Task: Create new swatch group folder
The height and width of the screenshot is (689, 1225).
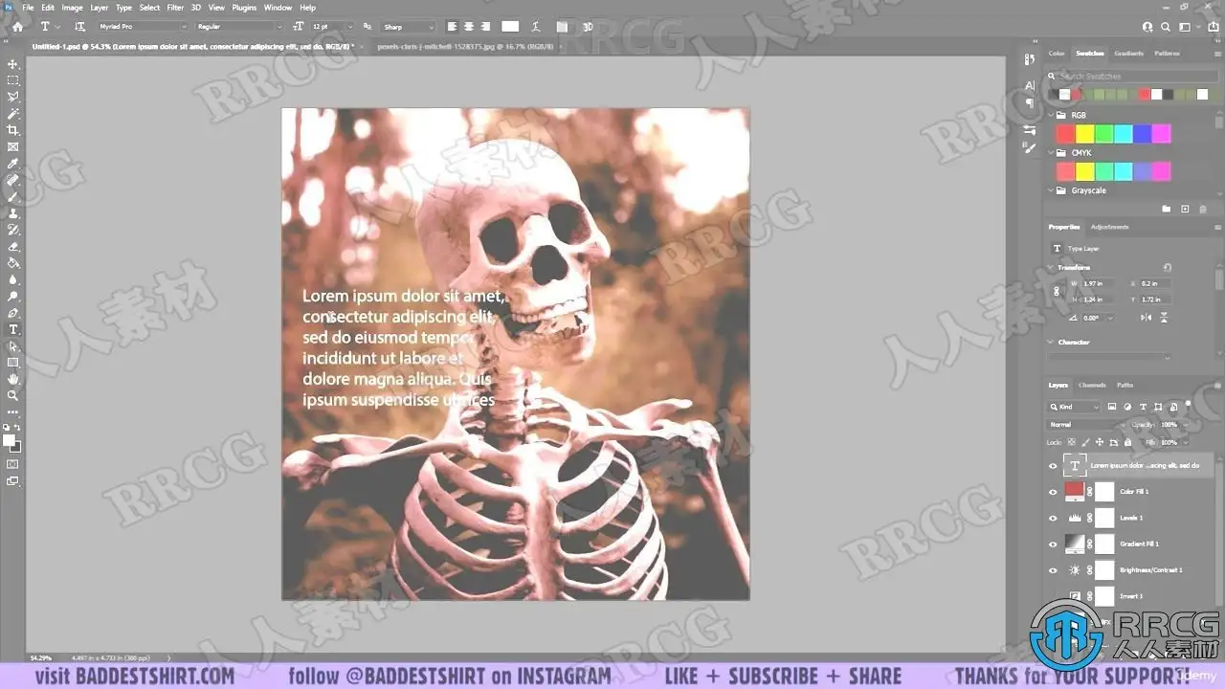Action: [1166, 209]
